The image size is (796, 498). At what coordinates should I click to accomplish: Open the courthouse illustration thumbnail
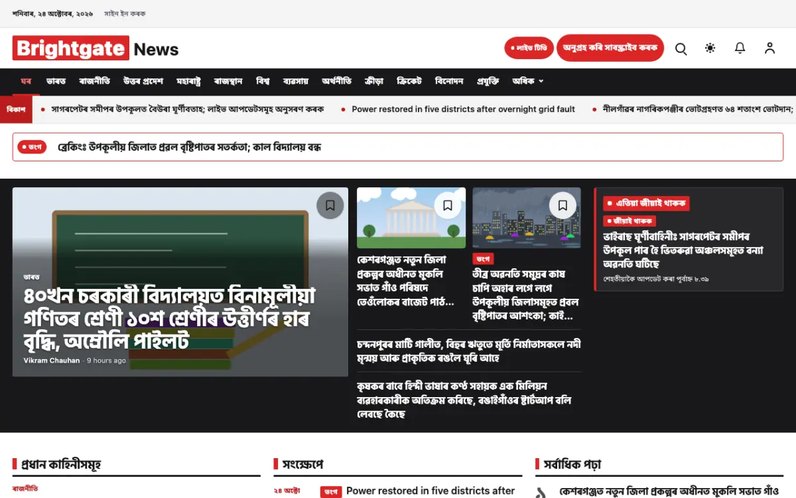coord(411,218)
